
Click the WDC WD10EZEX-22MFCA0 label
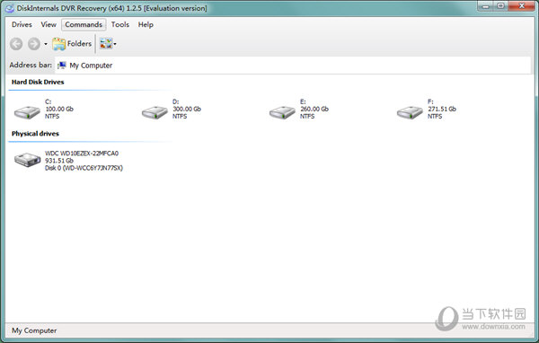click(x=82, y=154)
